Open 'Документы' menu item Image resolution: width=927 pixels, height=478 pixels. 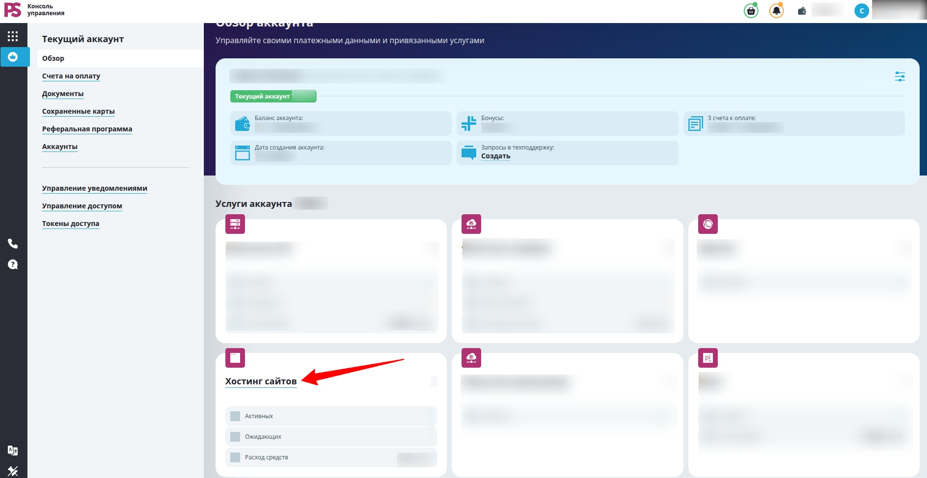[63, 94]
